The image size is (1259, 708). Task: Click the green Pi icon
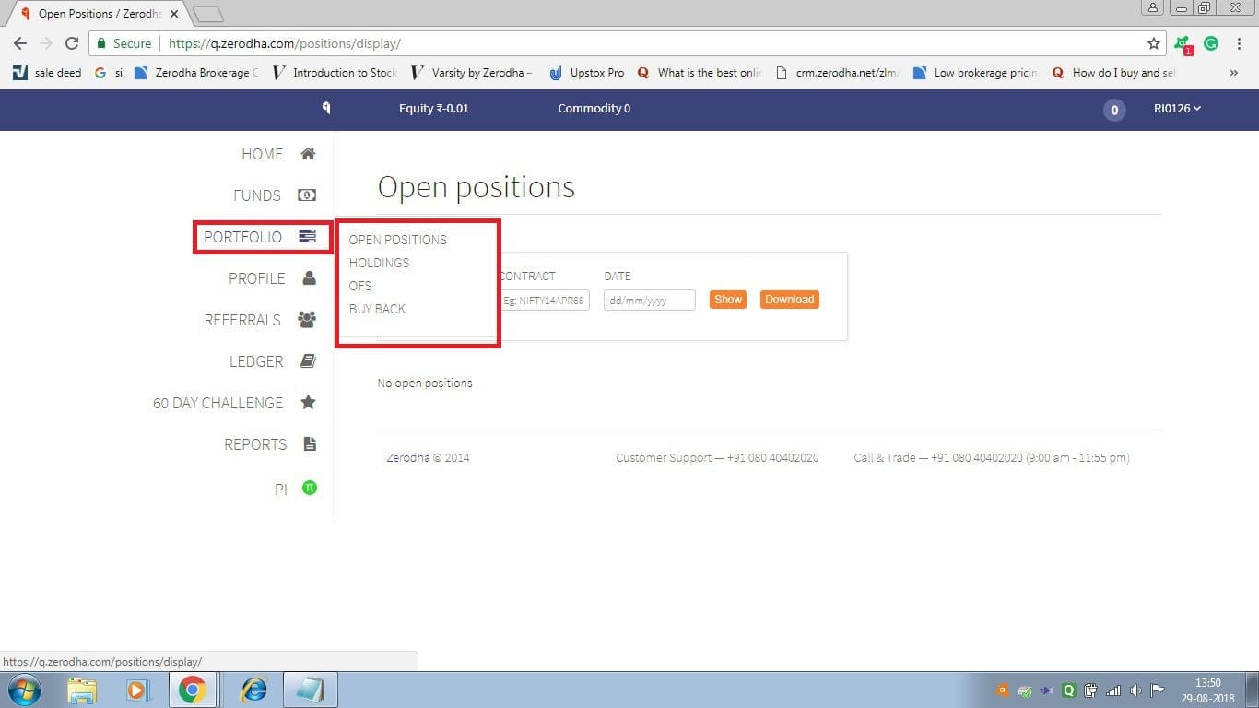310,488
